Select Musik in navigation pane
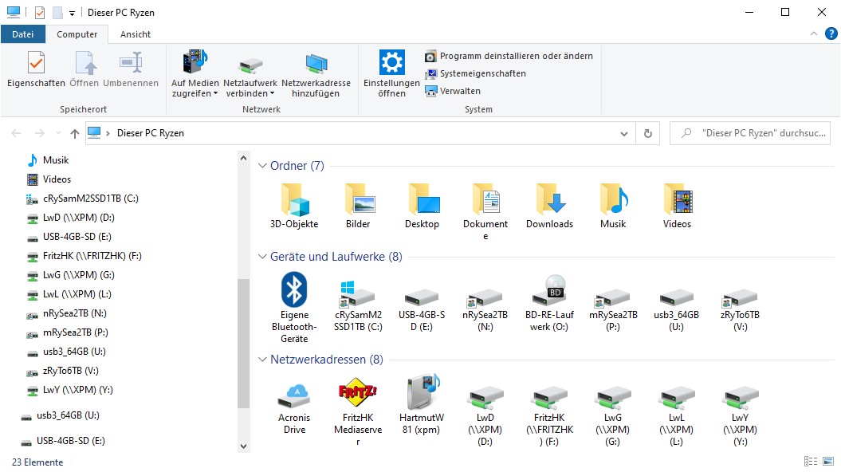 point(47,160)
